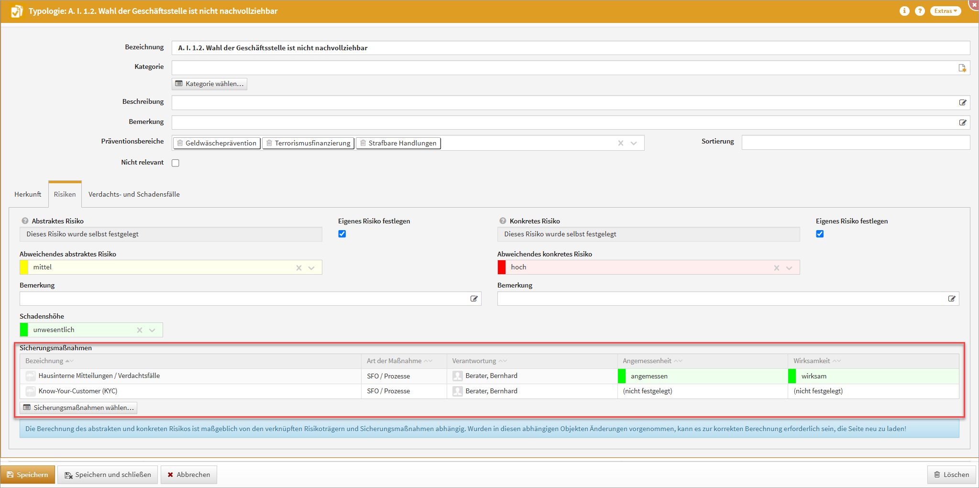
Task: Expand the Extras dropdown menu
Action: tap(945, 11)
